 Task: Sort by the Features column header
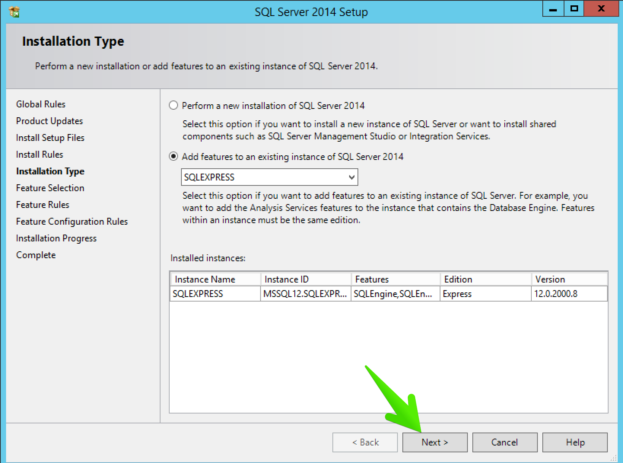tap(396, 279)
